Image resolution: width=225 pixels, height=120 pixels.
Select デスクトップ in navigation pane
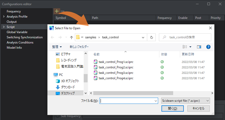[65, 93]
